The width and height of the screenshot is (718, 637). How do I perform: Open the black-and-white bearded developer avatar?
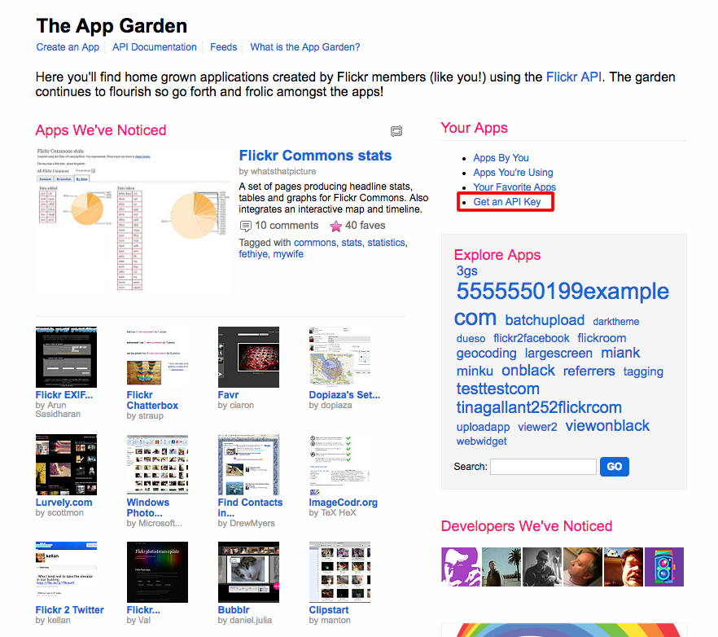(x=542, y=567)
